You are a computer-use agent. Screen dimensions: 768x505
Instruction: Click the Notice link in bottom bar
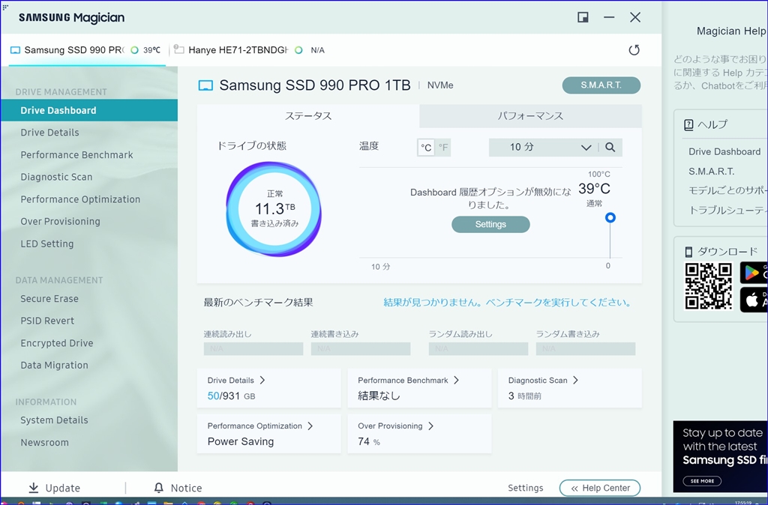[x=186, y=488]
